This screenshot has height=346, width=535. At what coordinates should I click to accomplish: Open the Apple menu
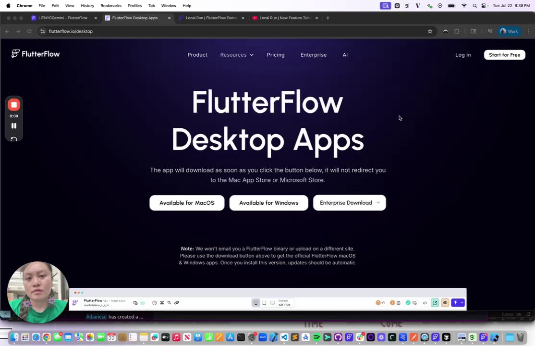click(8, 6)
